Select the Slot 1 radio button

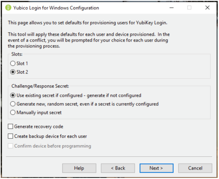[13, 63]
